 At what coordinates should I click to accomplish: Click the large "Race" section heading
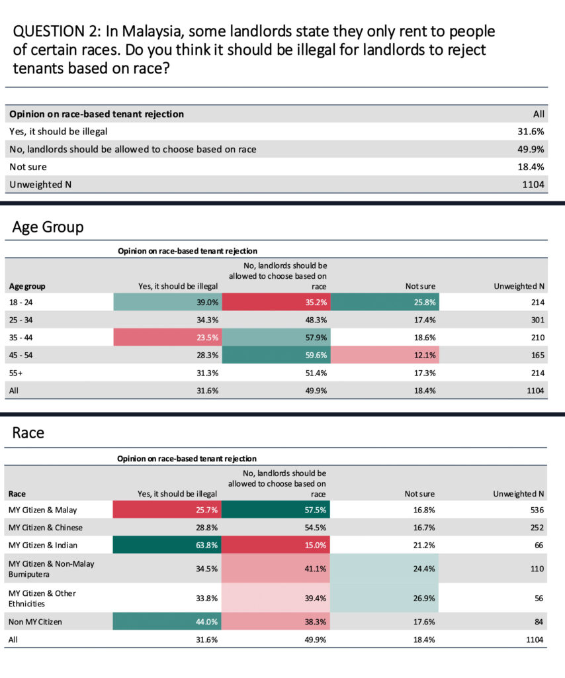point(28,433)
